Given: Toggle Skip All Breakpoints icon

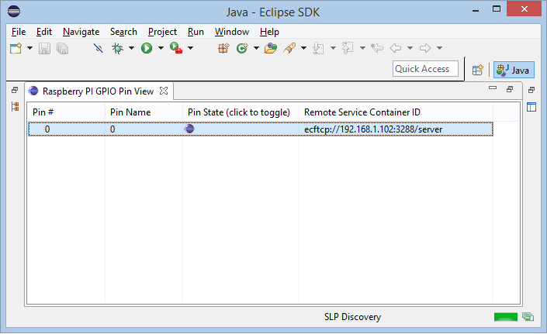Looking at the screenshot, I should (99, 48).
